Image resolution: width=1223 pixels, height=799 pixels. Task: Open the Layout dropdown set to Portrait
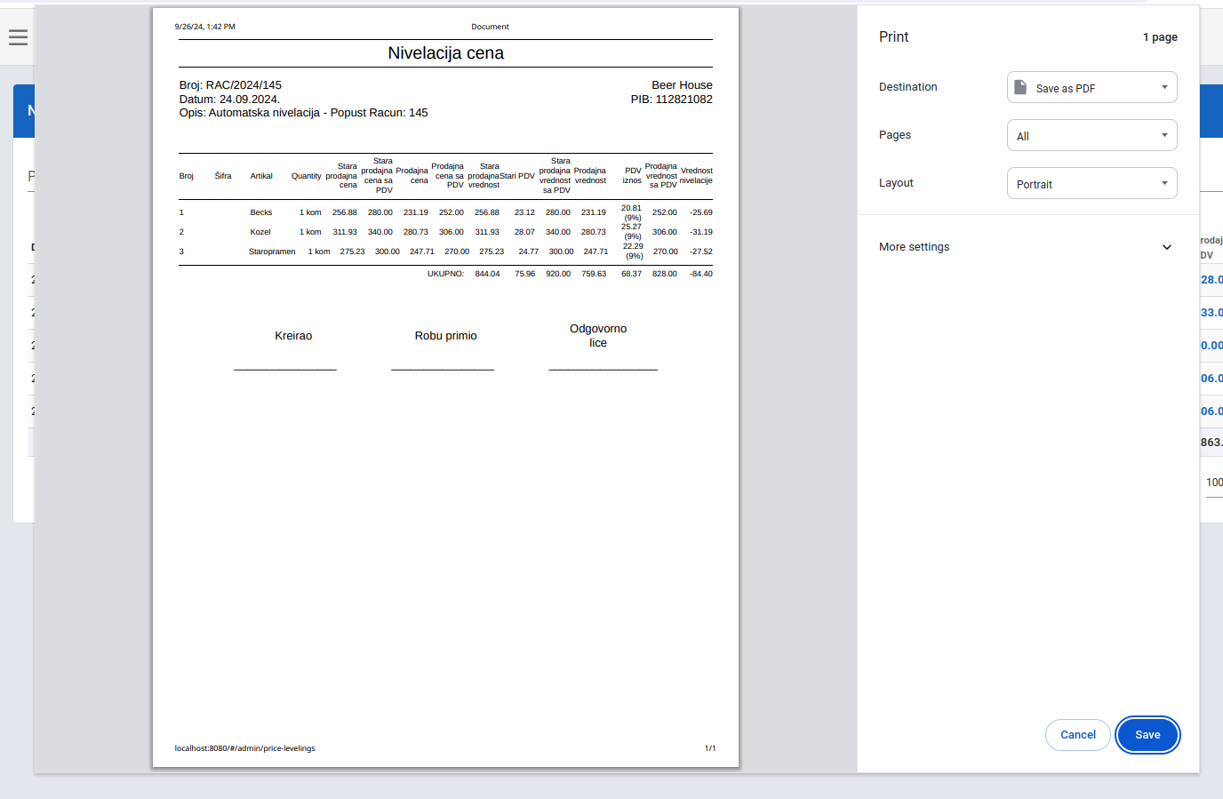(x=1091, y=183)
